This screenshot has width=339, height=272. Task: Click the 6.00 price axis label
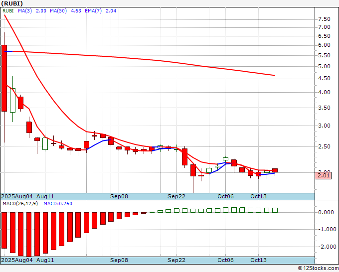point(325,45)
